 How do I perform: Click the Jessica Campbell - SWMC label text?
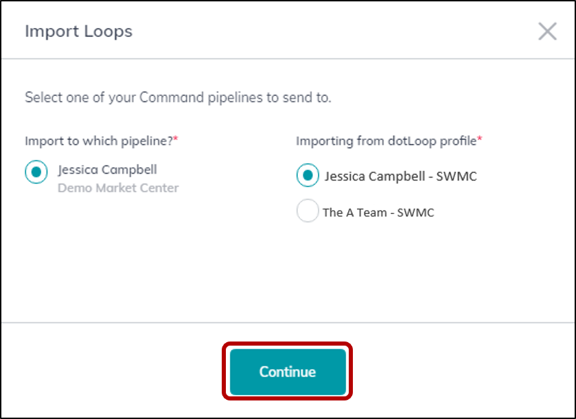tap(400, 176)
